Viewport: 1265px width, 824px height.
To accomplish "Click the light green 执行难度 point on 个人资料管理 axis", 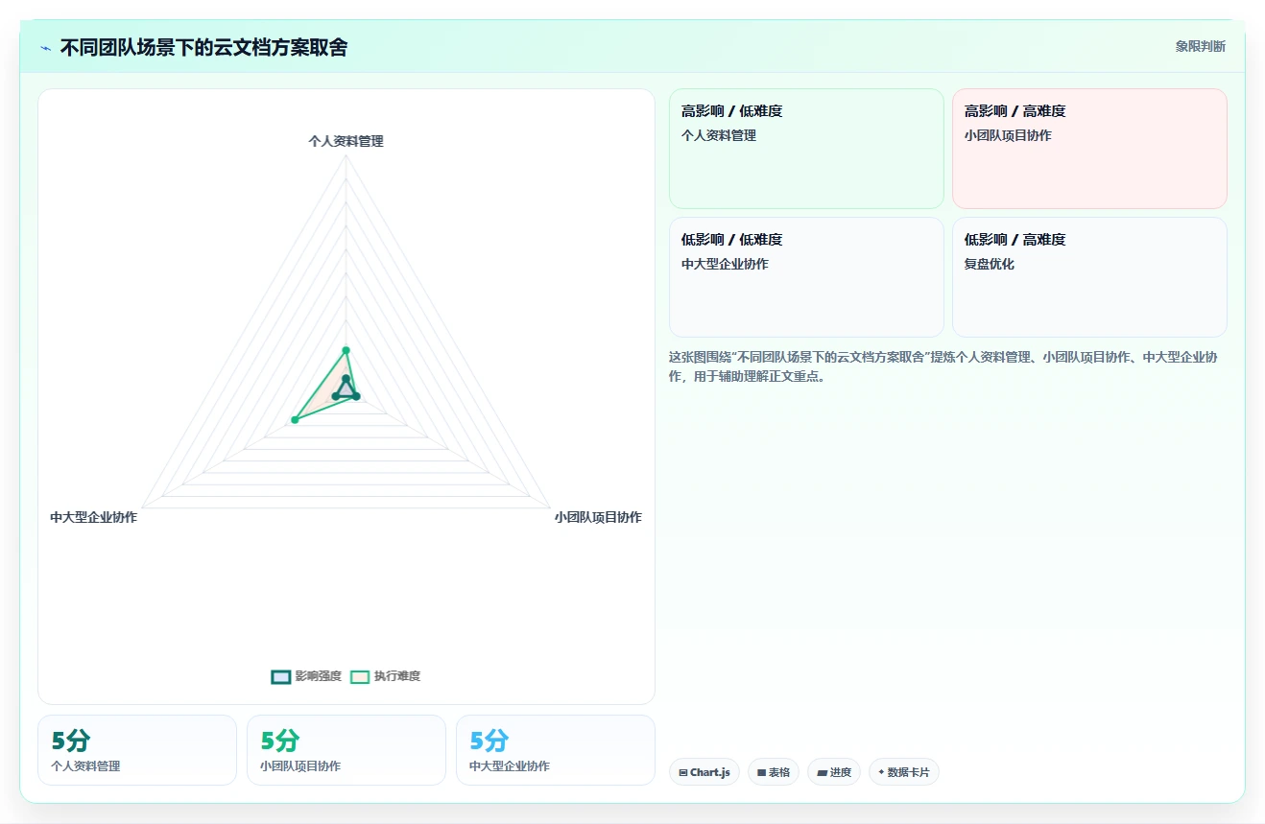I will (x=346, y=350).
